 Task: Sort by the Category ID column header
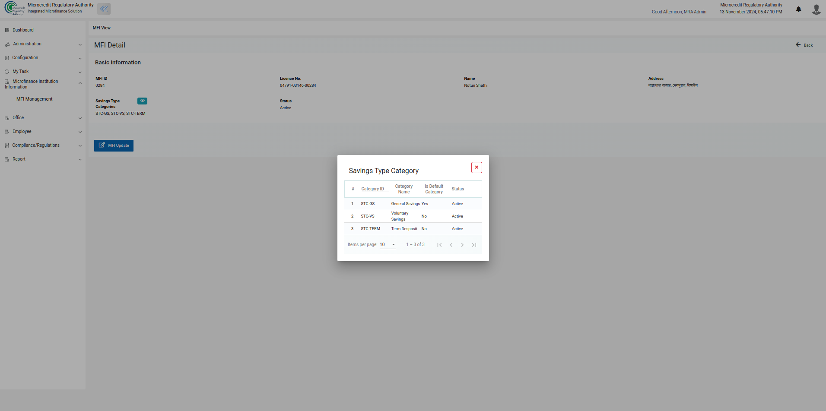tap(372, 189)
